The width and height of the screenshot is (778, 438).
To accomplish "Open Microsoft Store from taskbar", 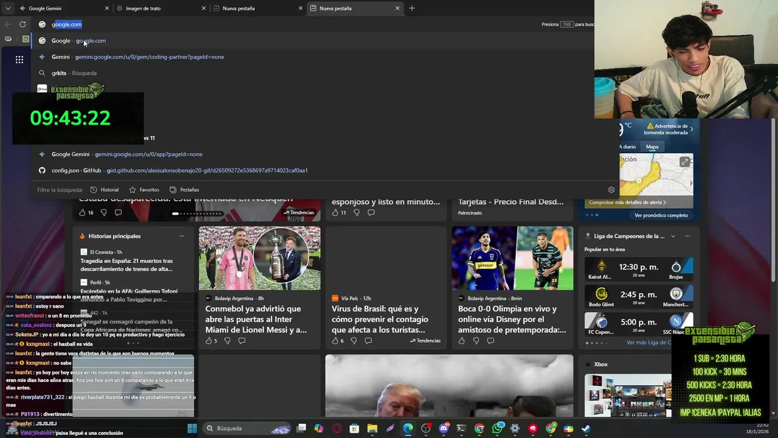I will [354, 428].
